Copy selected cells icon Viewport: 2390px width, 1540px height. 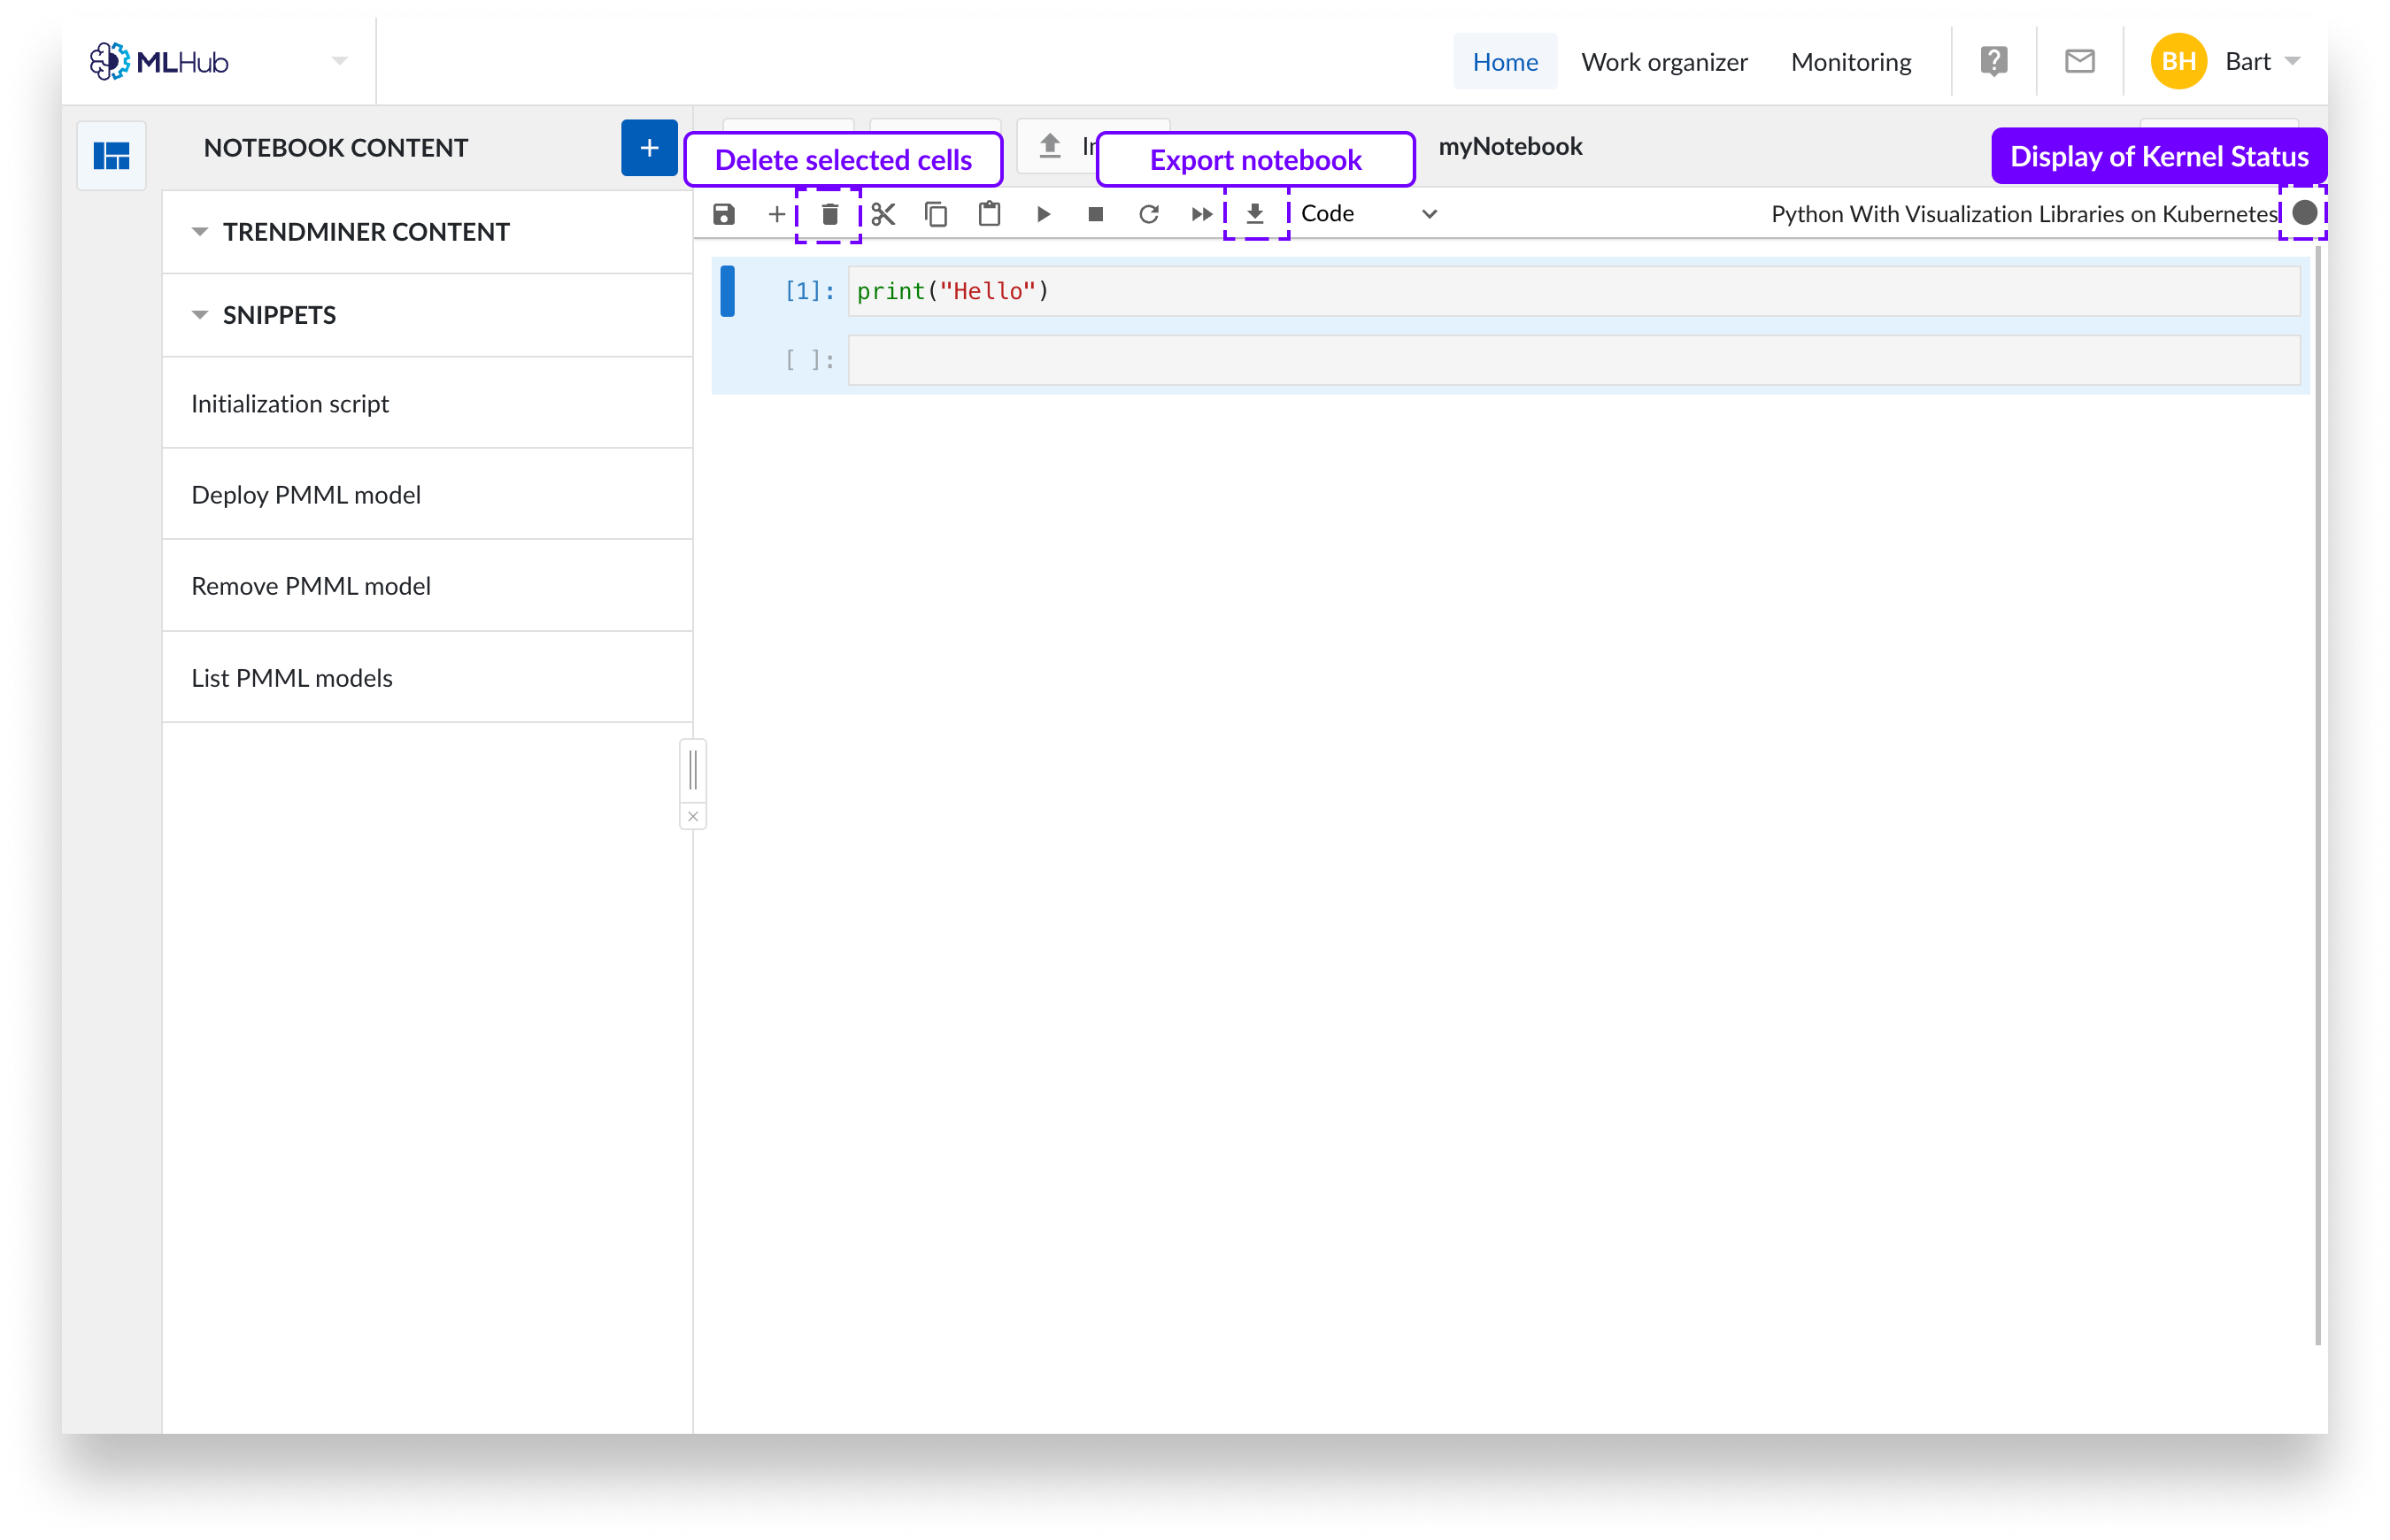936,214
